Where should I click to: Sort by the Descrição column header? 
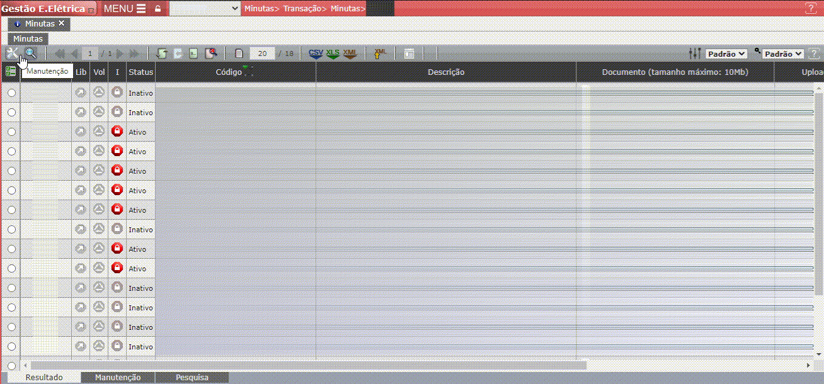click(x=445, y=72)
